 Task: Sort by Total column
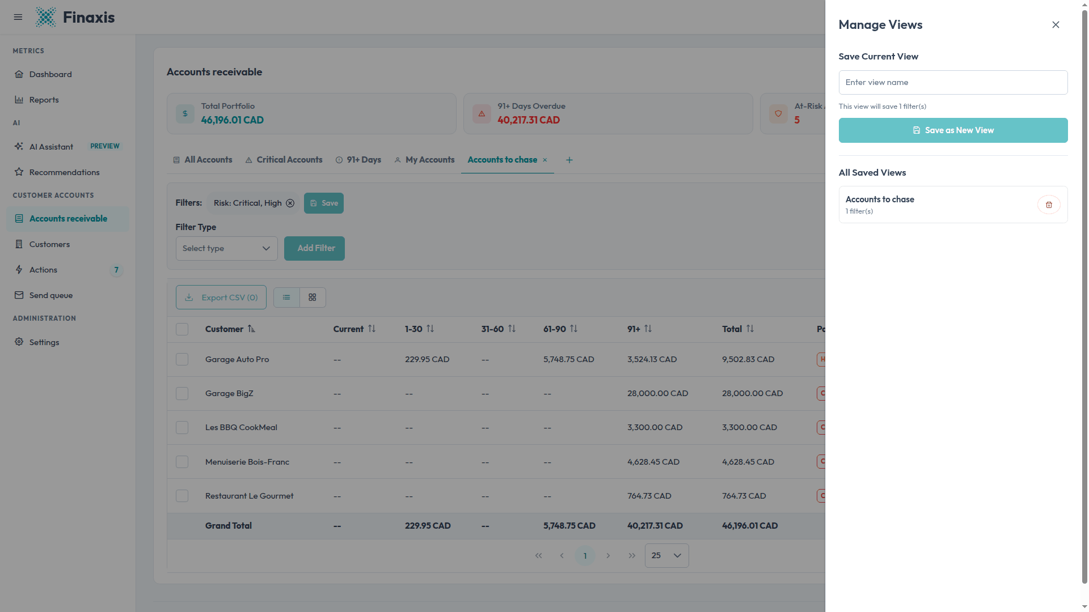[x=750, y=329]
